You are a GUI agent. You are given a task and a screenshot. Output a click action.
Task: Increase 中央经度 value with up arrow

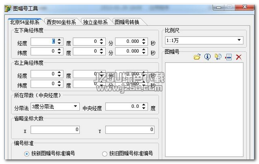coord(144,104)
